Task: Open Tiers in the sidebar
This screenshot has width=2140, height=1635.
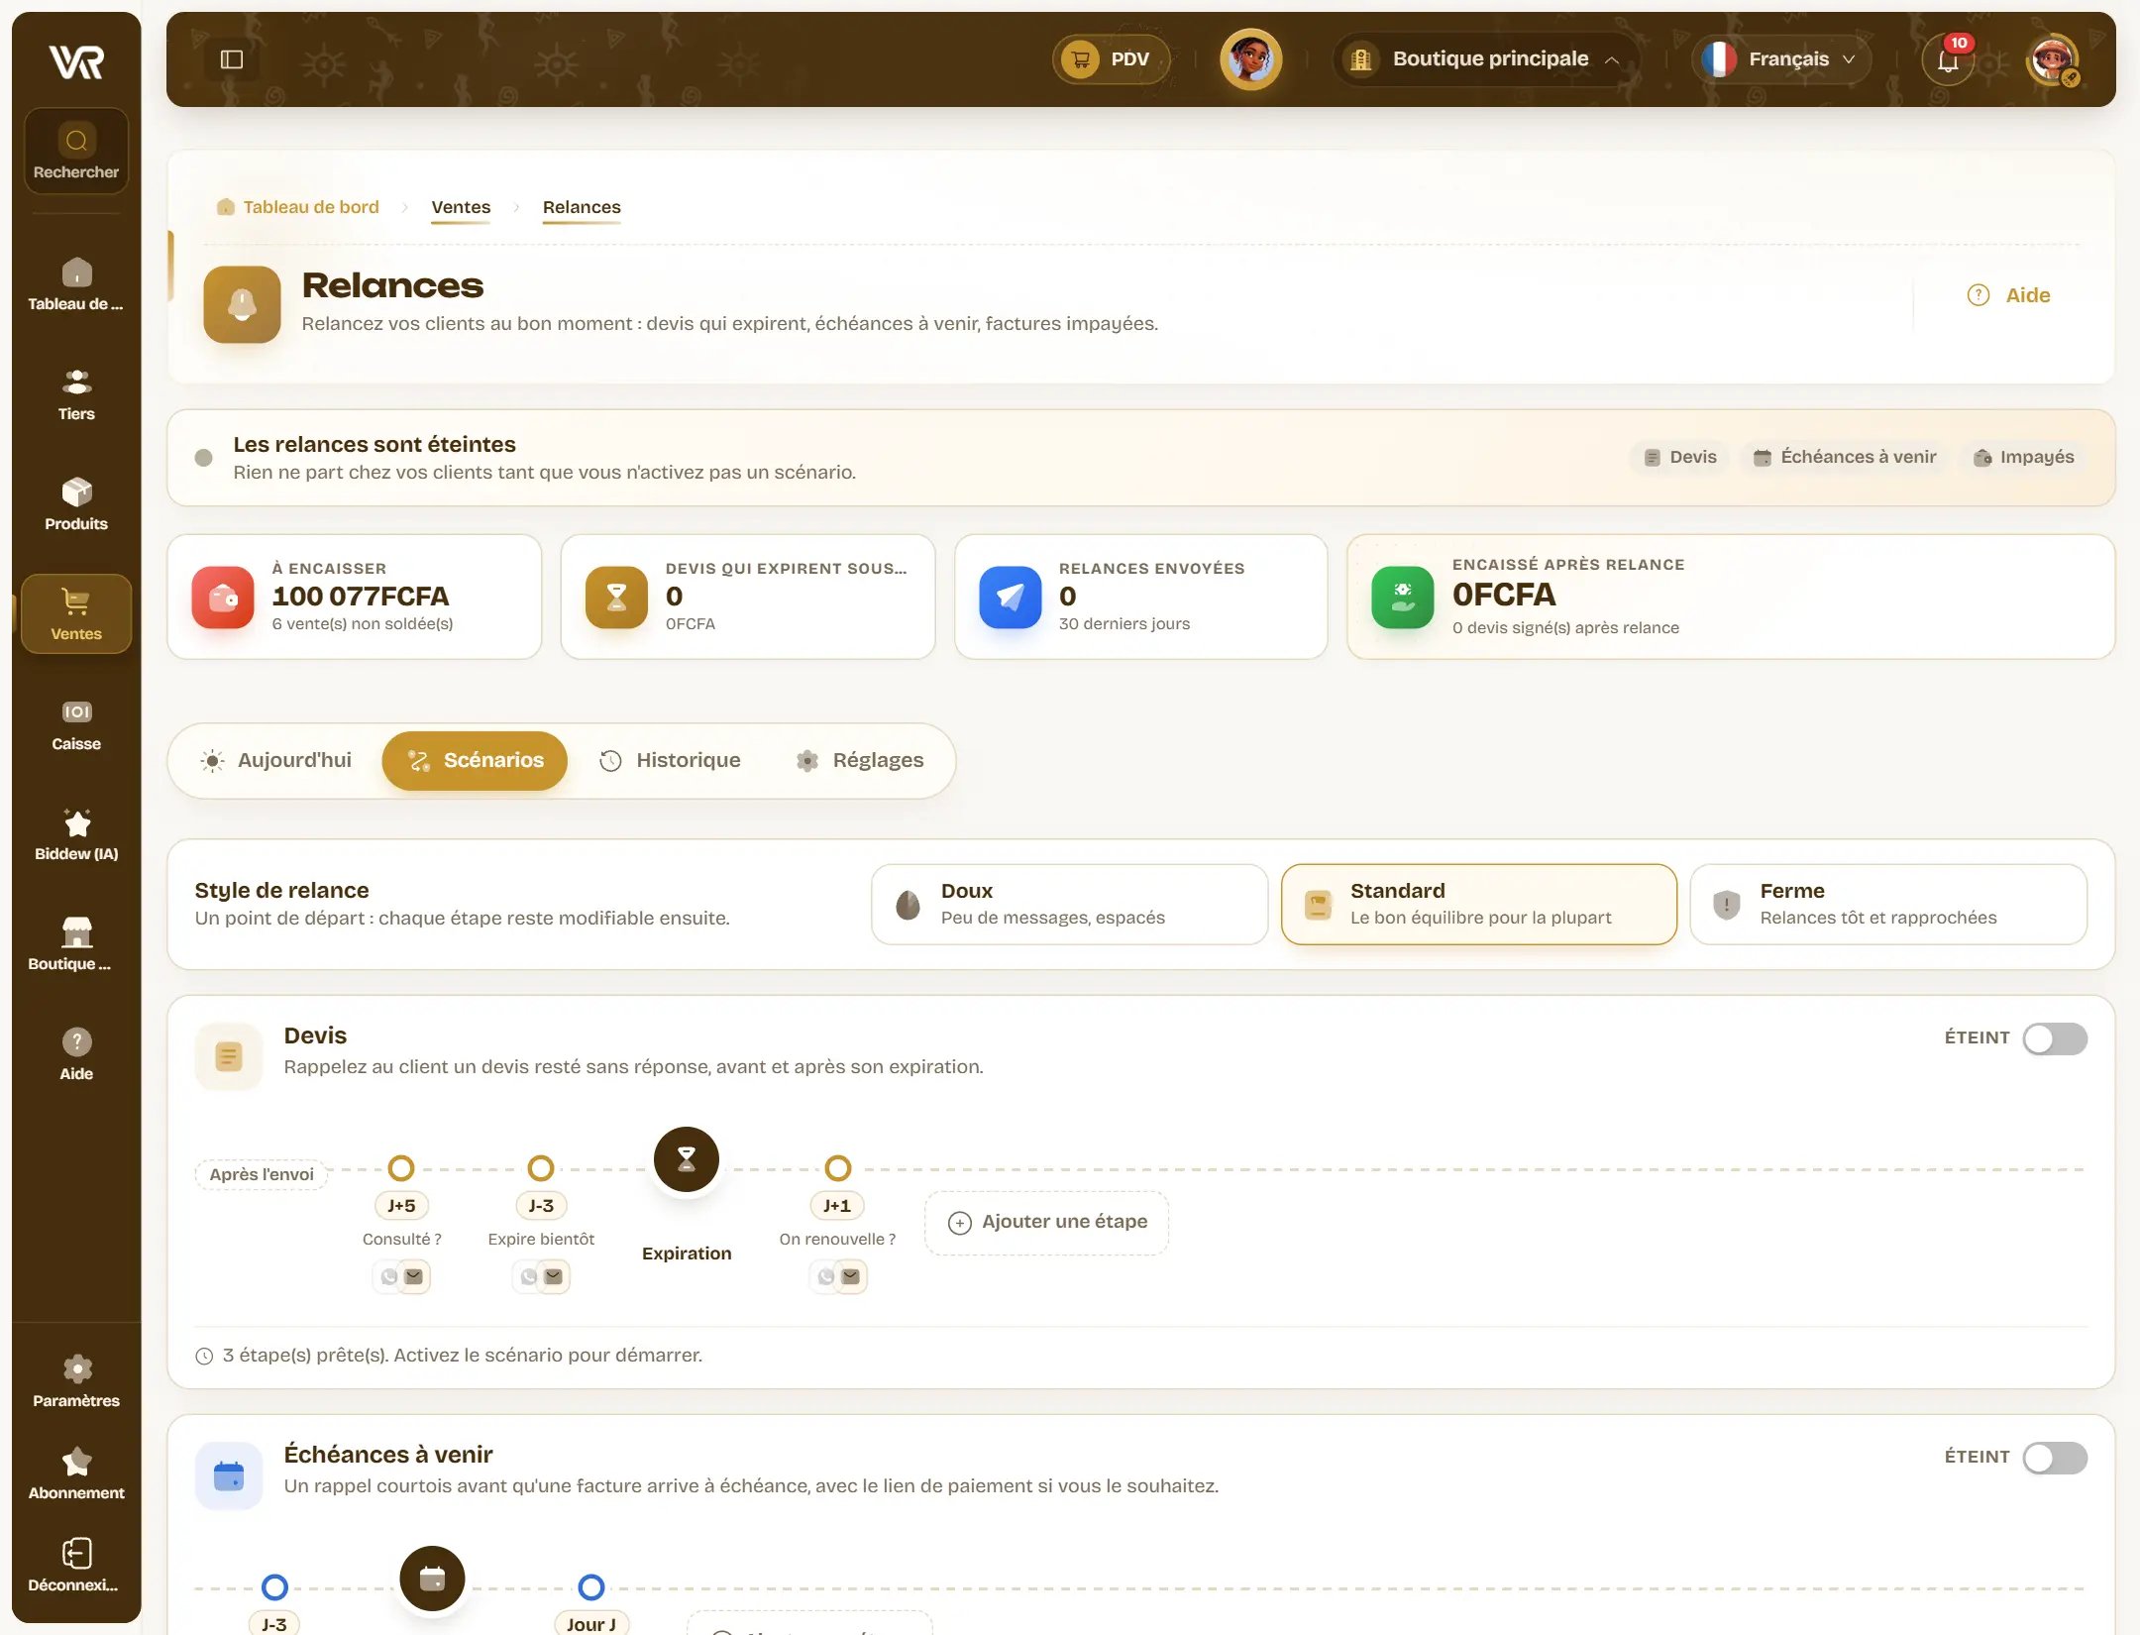Action: pyautogui.click(x=76, y=394)
